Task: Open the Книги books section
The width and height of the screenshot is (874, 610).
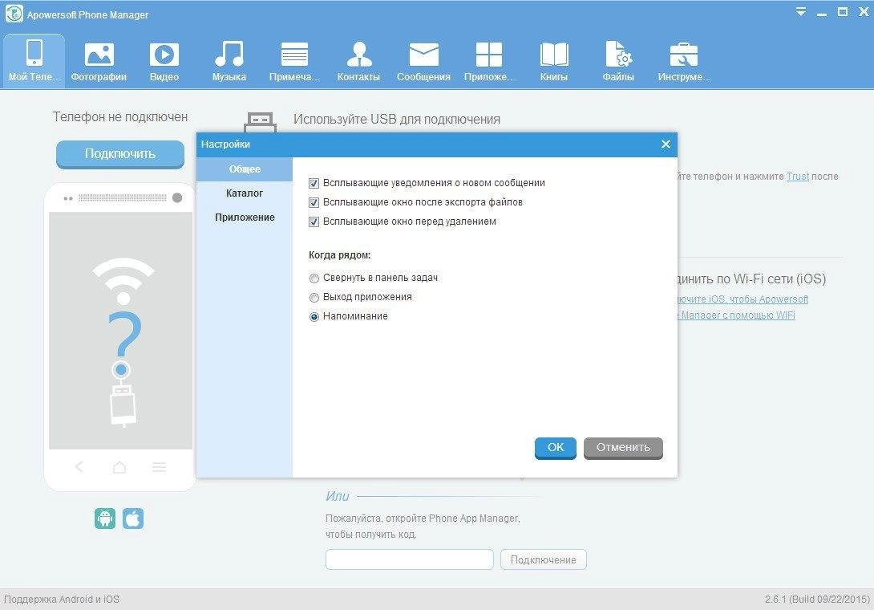Action: click(553, 60)
